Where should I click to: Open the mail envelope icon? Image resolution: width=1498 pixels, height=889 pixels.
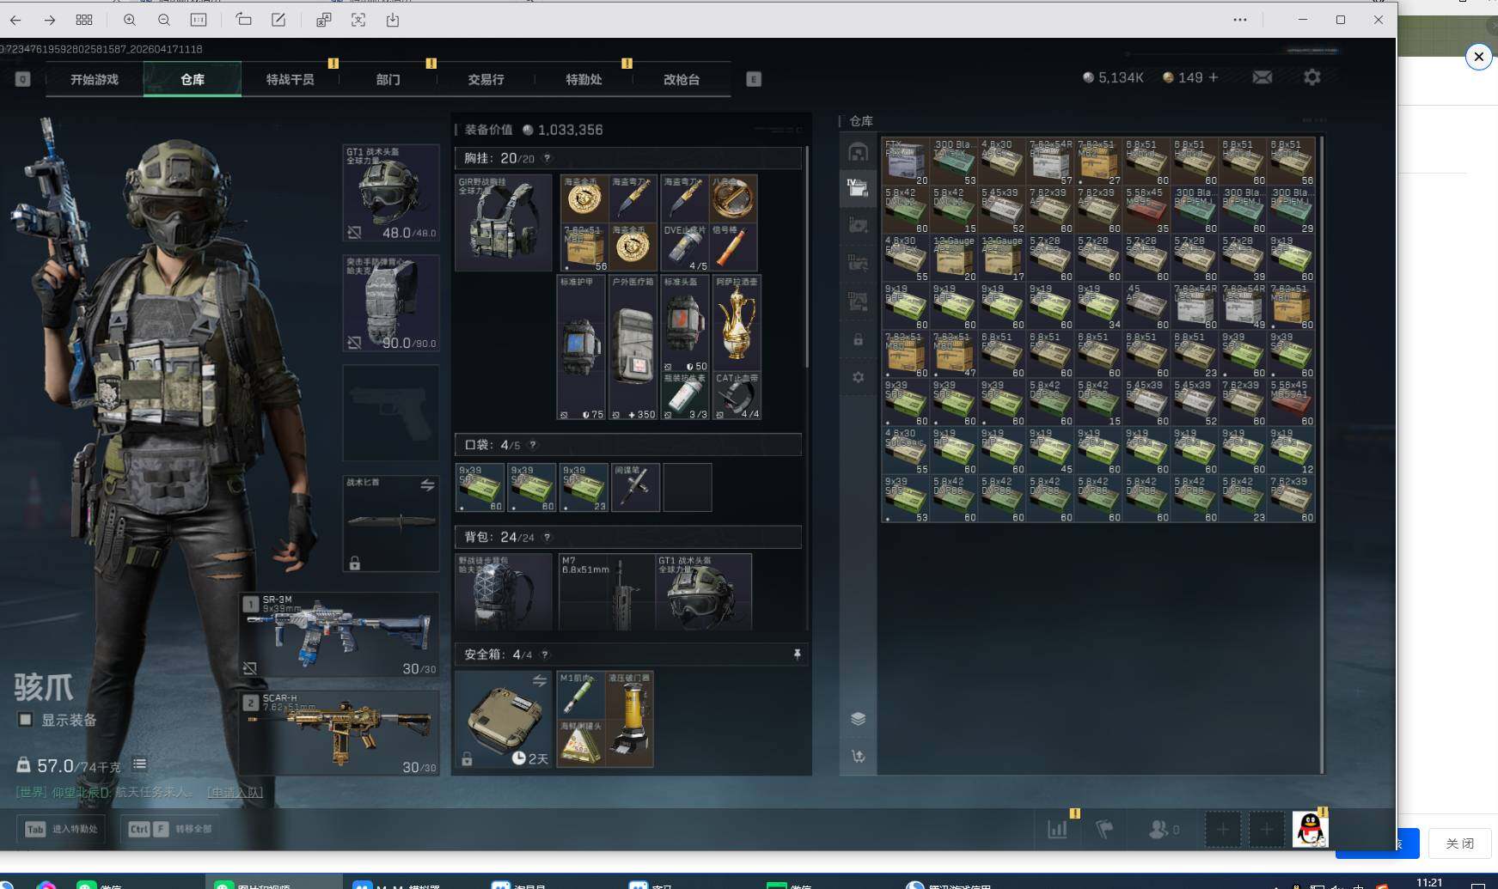1262,77
